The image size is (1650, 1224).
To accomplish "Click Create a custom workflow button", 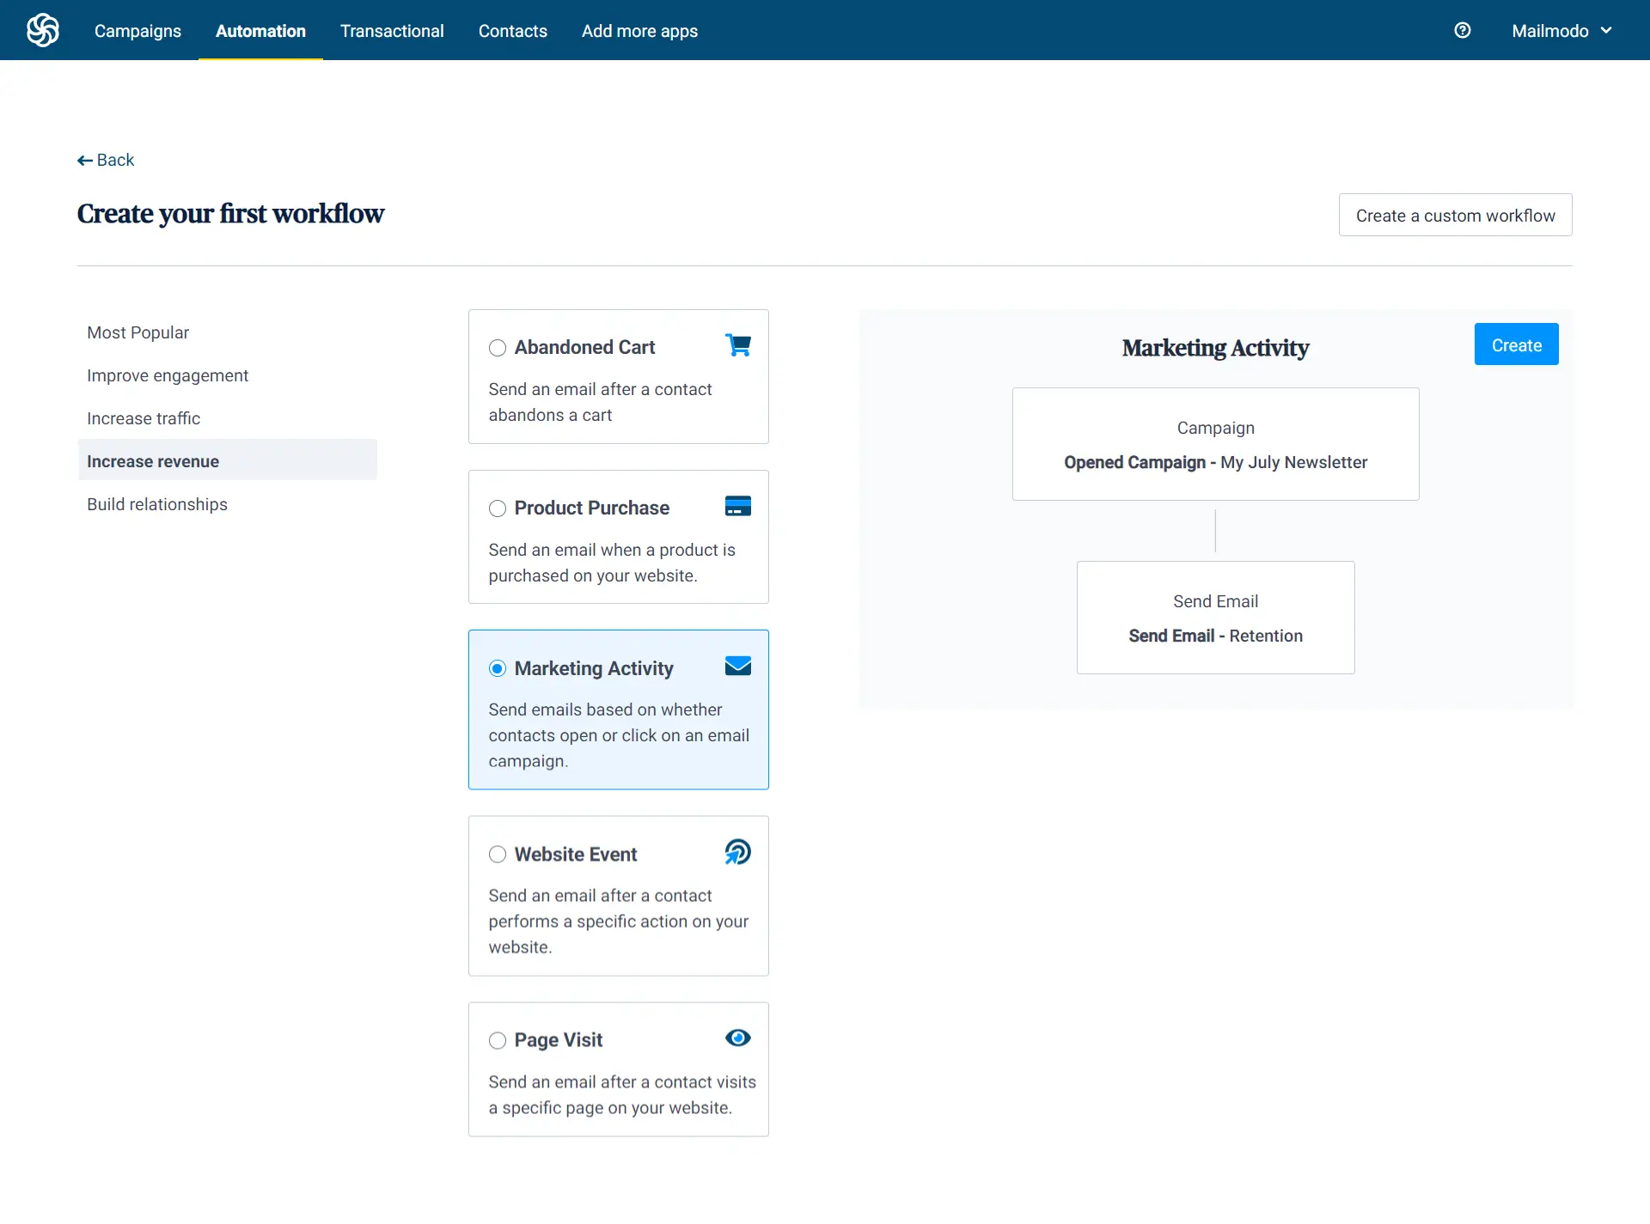I will coord(1455,216).
